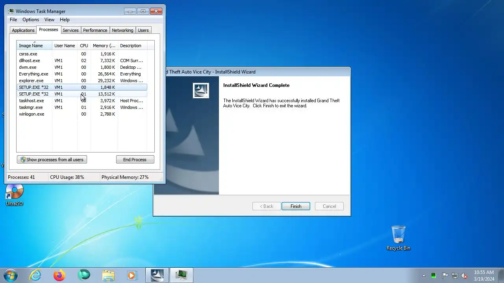504x283 pixels.
Task: Select the csrss.exe process row
Action: (x=82, y=54)
